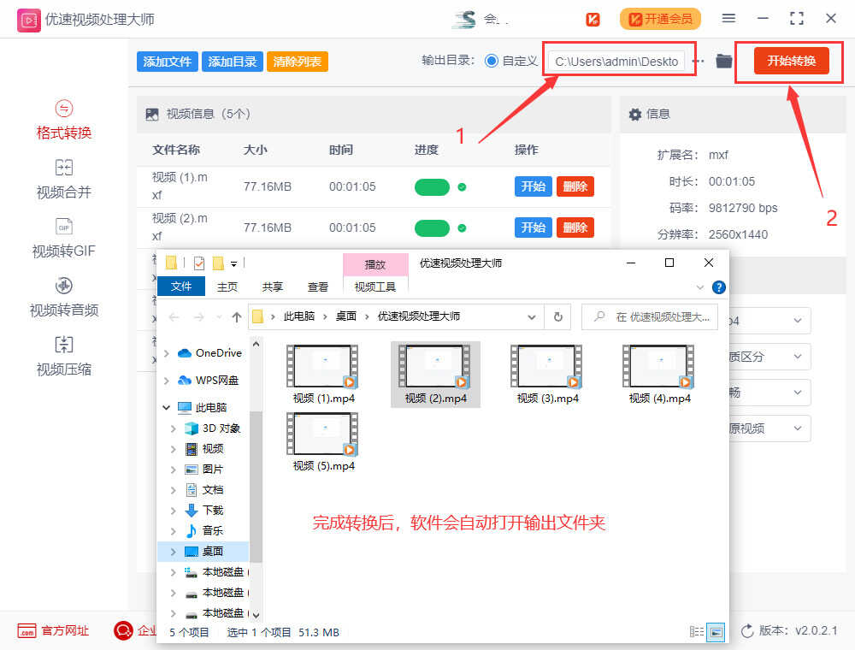The height and width of the screenshot is (650, 855).
Task: Open the 视频转GIF module
Action: [63, 239]
